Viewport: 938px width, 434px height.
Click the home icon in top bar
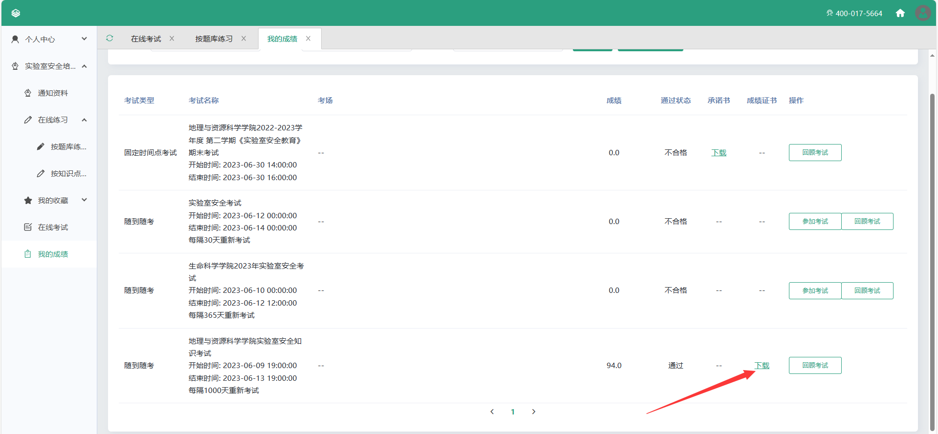point(900,13)
